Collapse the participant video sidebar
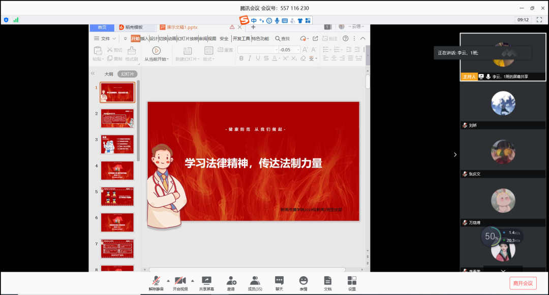The width and height of the screenshot is (549, 295). coord(455,154)
